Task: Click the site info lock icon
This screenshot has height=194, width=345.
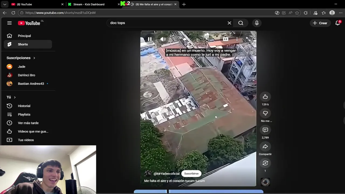Action: [22, 13]
